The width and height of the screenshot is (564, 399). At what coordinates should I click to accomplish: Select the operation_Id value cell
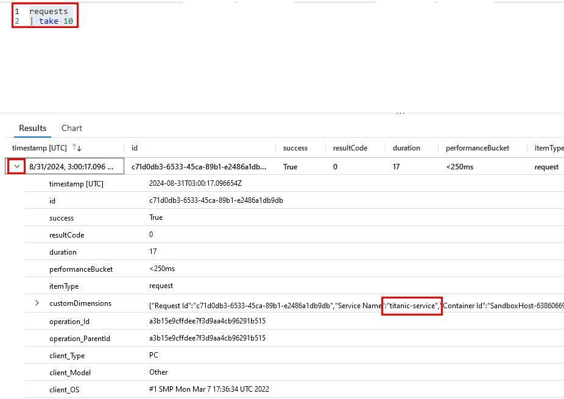(x=207, y=321)
